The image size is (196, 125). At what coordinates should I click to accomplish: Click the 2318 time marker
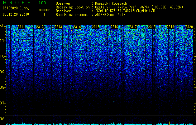pos(152,27)
